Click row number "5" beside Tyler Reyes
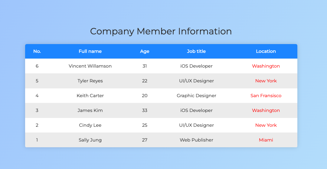The image size is (327, 169). tap(37, 81)
